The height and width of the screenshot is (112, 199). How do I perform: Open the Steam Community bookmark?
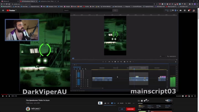pyautogui.click(x=117, y=6)
